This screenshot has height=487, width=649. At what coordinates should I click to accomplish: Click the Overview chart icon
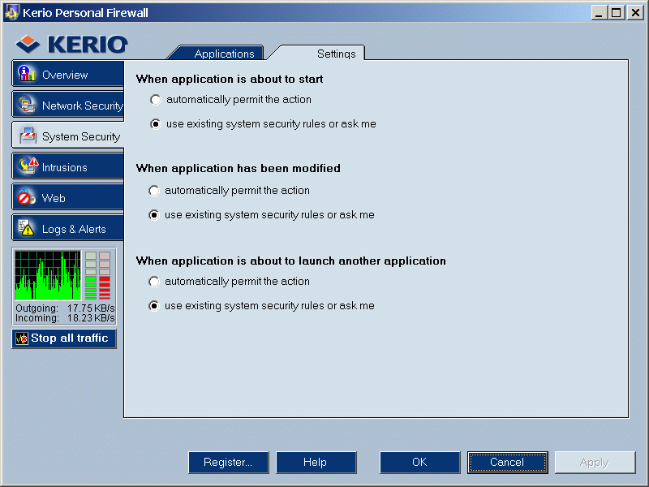coord(27,74)
